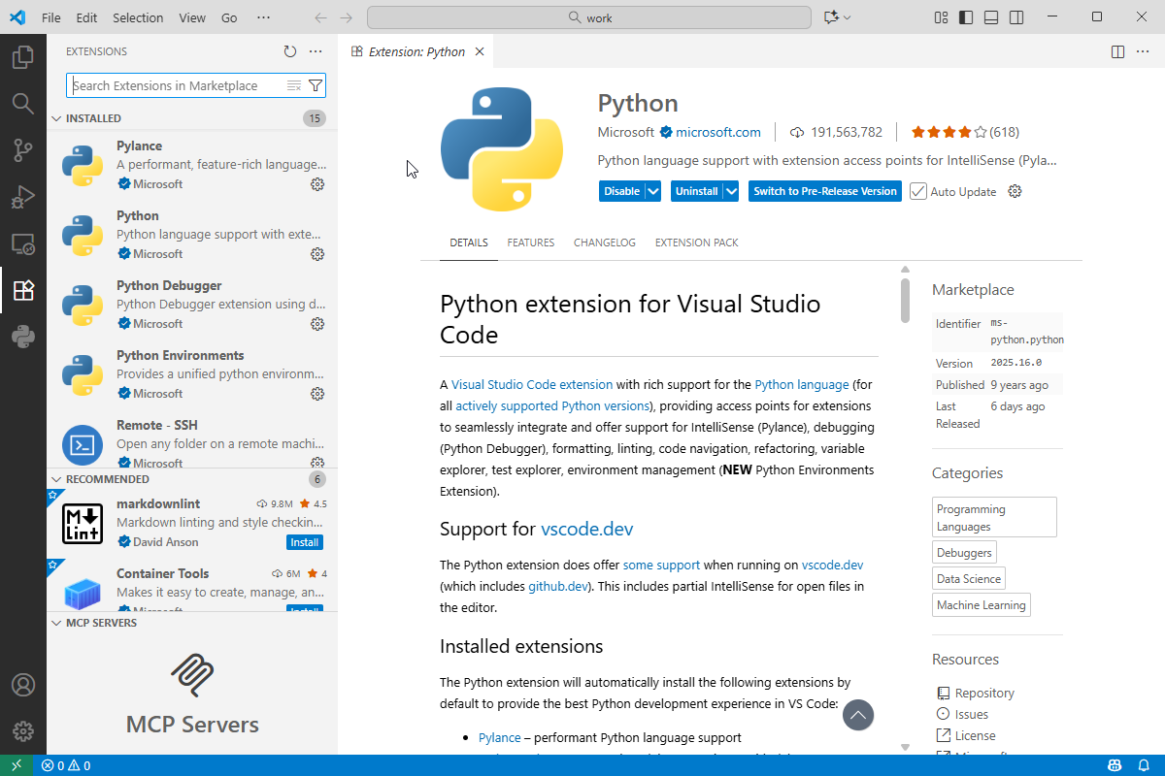This screenshot has width=1165, height=776.
Task: Install the markdownlint extension
Action: (305, 542)
